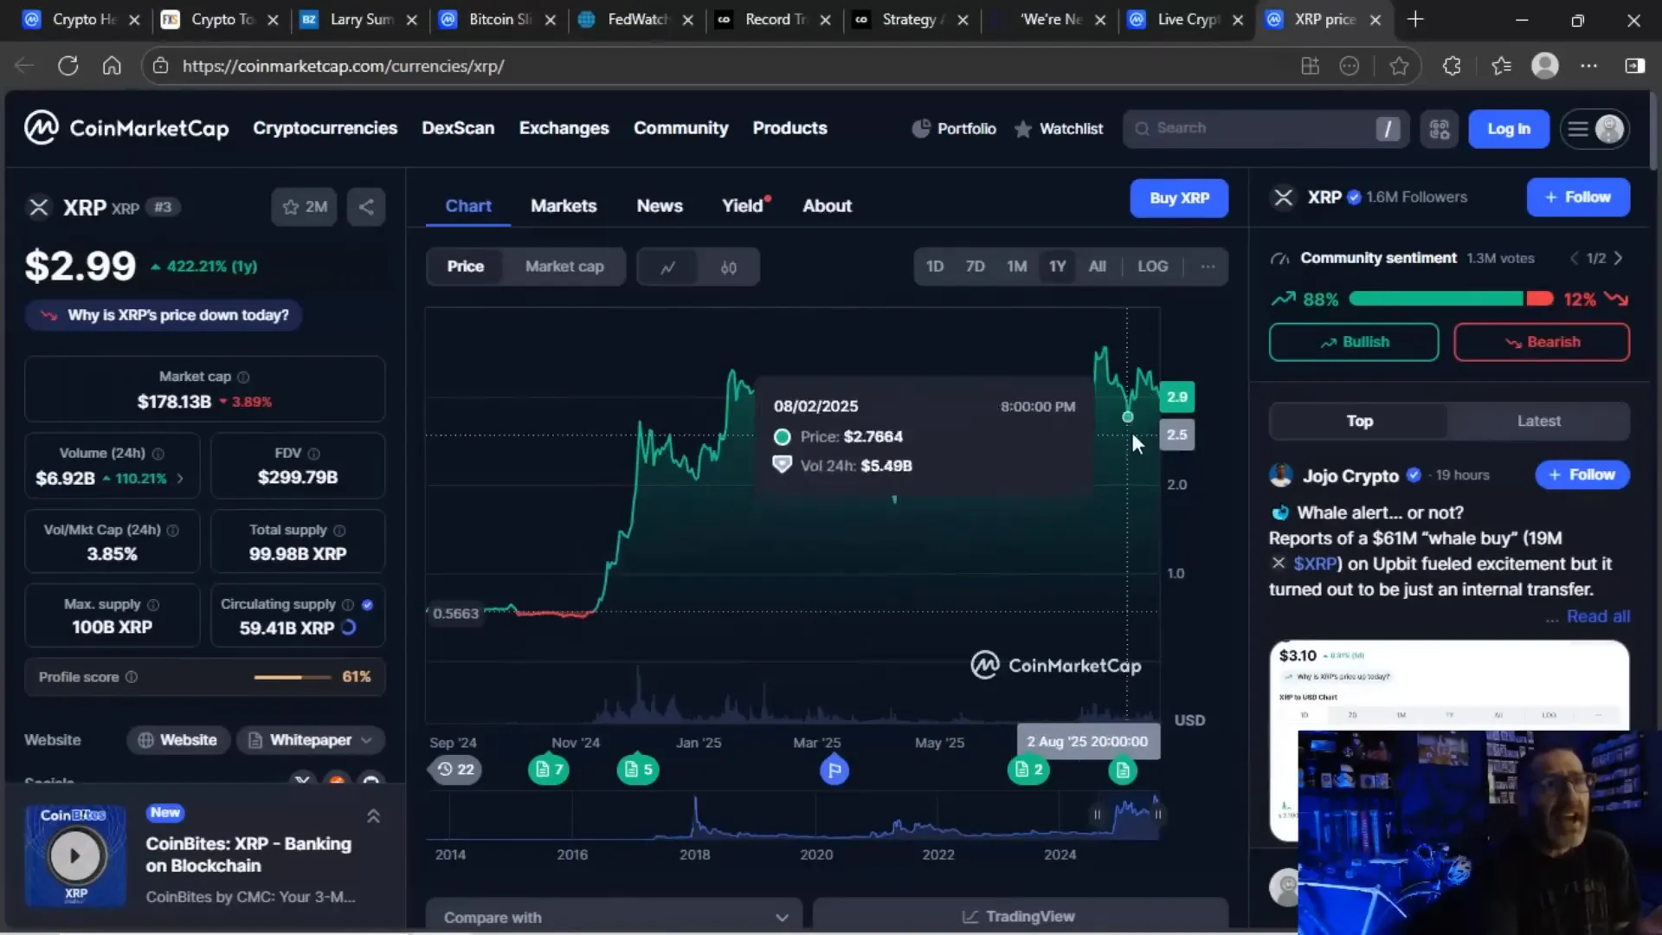Show Volume (24h) info icon
The width and height of the screenshot is (1662, 935).
point(158,454)
